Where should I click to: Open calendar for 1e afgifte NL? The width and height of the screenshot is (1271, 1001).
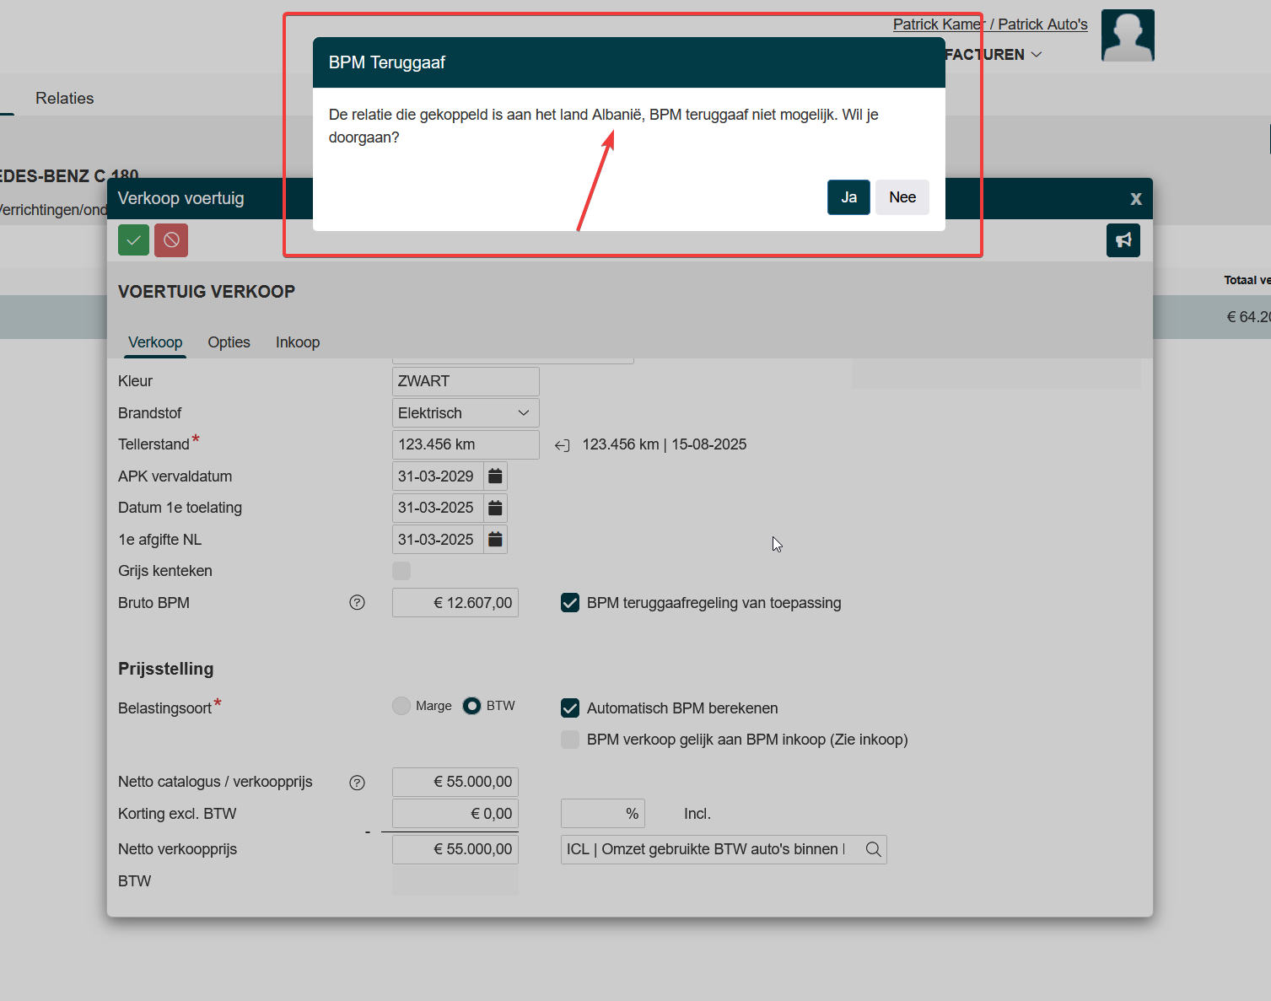(496, 540)
